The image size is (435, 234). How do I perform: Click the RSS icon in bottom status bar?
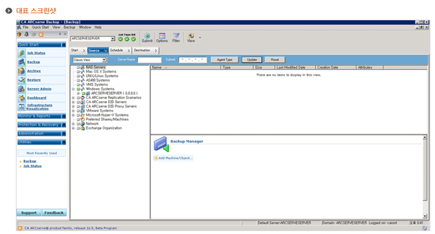20,228
